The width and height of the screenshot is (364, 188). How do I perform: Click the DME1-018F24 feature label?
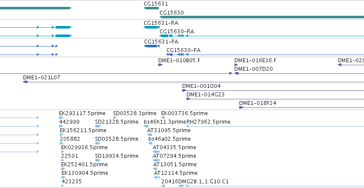point(257,103)
